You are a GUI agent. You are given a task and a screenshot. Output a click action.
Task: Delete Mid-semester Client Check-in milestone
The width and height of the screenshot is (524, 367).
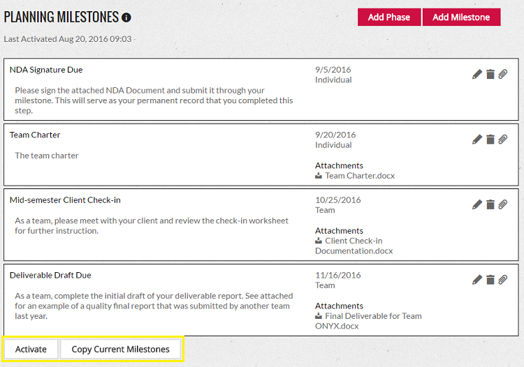(490, 204)
